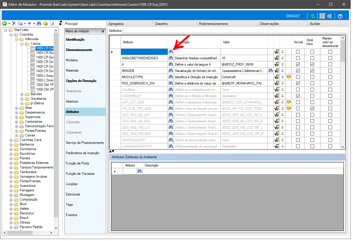Click the folder with green arrow icon
Screen dimensions: 353x241
pos(45,23)
